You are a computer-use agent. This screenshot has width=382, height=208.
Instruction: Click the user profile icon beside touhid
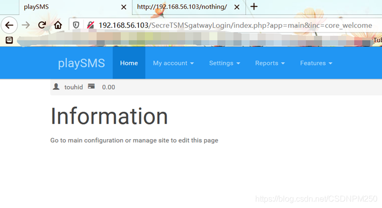tap(56, 86)
